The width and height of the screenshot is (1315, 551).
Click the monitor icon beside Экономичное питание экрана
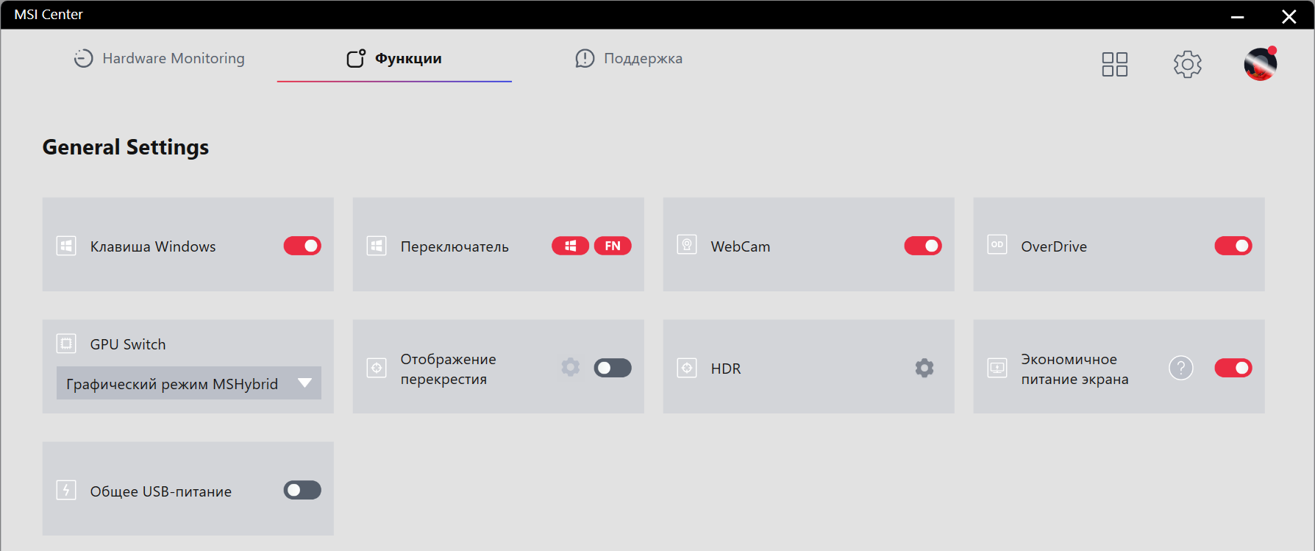coord(997,368)
